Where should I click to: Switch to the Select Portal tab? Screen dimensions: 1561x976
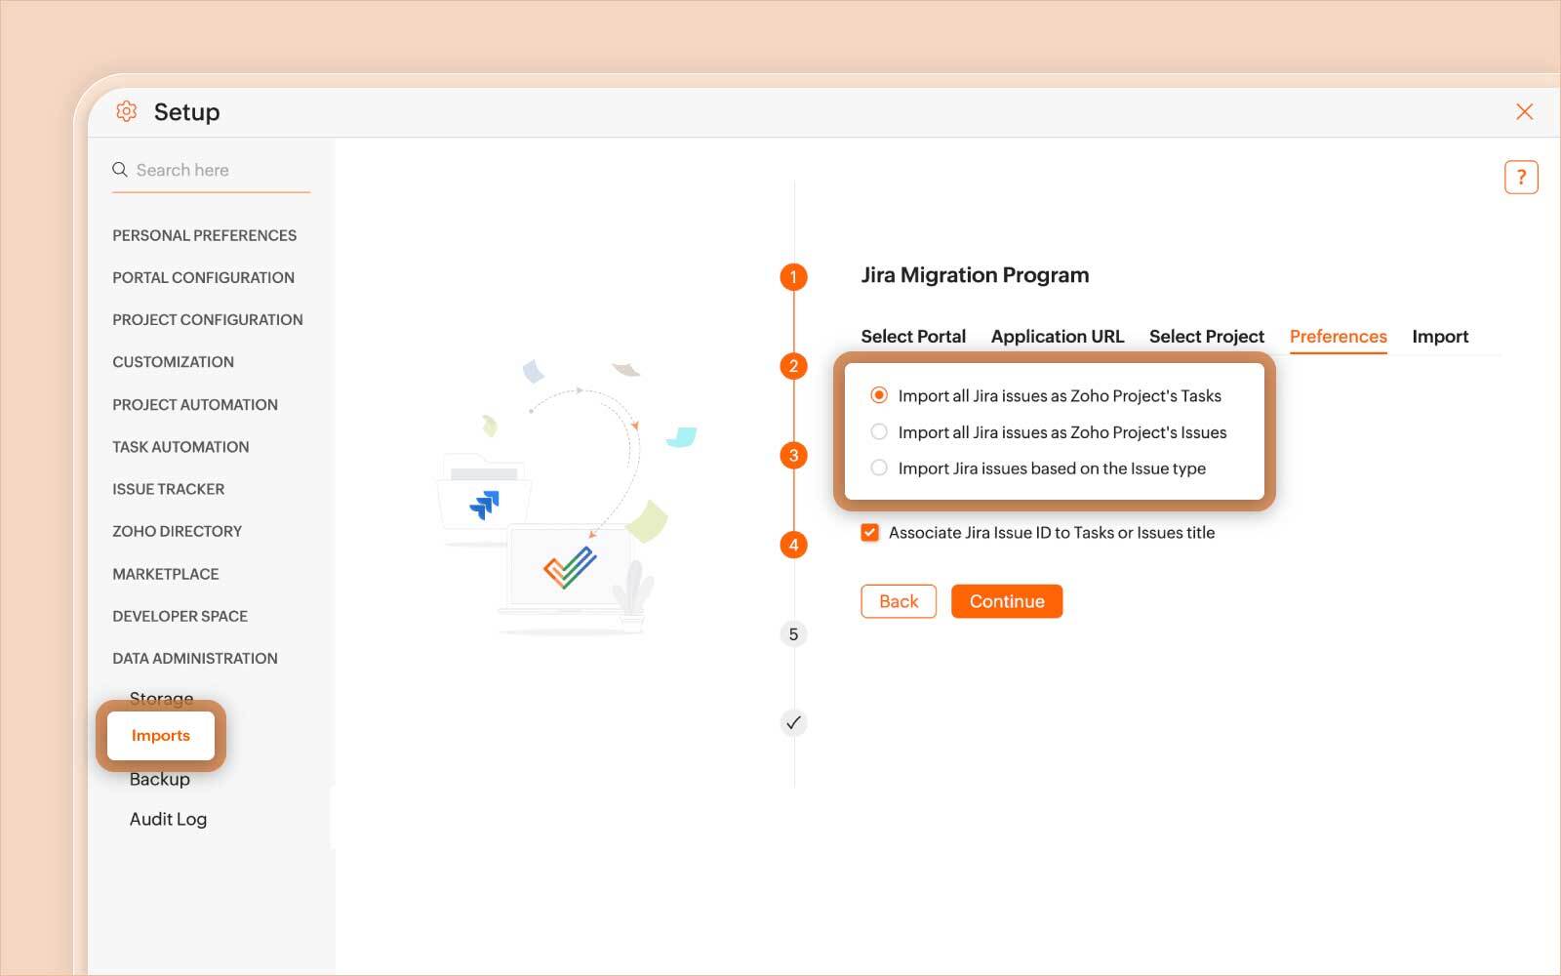coord(913,336)
